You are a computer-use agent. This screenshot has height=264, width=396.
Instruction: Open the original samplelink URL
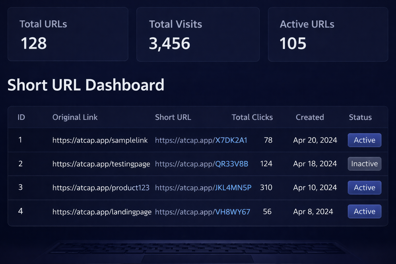click(100, 140)
